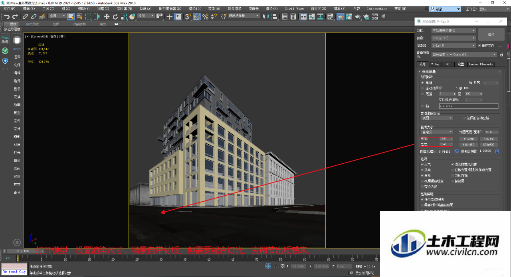Toggle Window/Crossing selection mode

click(x=96, y=16)
